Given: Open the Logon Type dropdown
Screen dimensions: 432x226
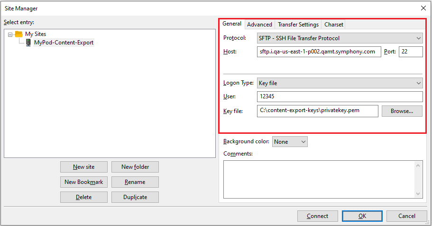Looking at the screenshot, I should click(340, 83).
